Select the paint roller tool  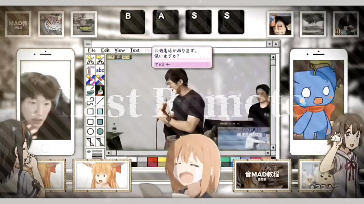pos(91,91)
